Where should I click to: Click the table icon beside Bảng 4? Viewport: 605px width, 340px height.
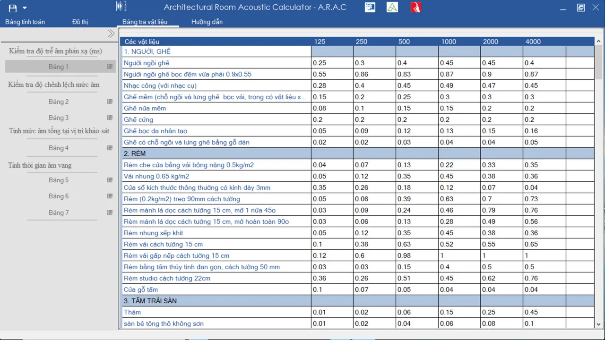[x=110, y=148]
